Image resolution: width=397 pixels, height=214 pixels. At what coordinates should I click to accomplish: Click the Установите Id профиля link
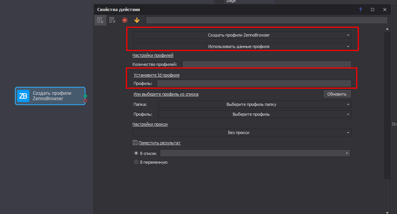[x=156, y=75]
